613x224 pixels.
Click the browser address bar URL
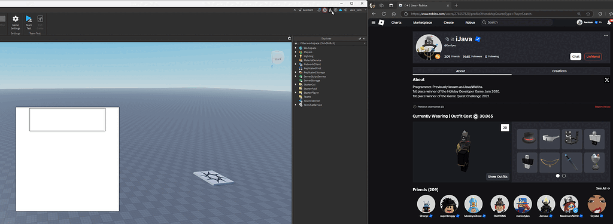coord(471,14)
